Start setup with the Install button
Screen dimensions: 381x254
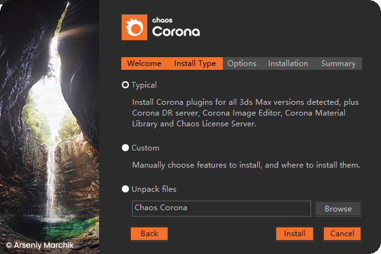pyautogui.click(x=295, y=234)
